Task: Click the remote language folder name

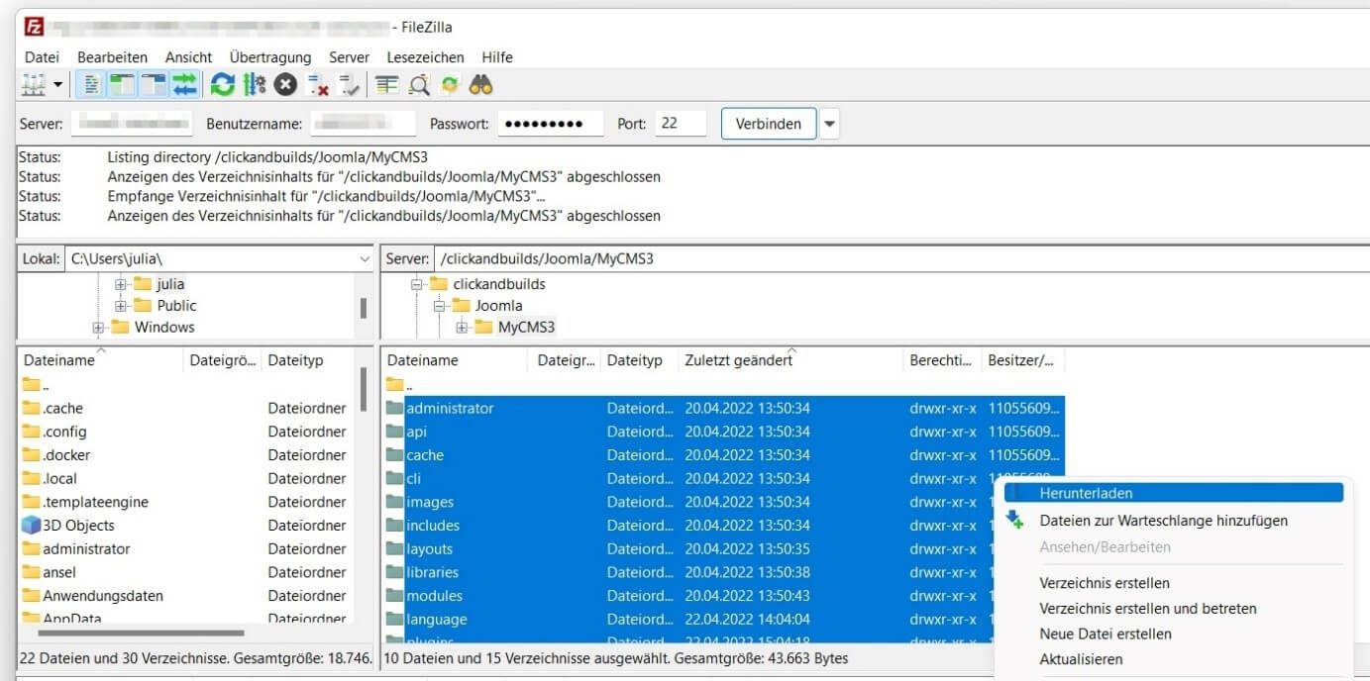Action: point(437,620)
